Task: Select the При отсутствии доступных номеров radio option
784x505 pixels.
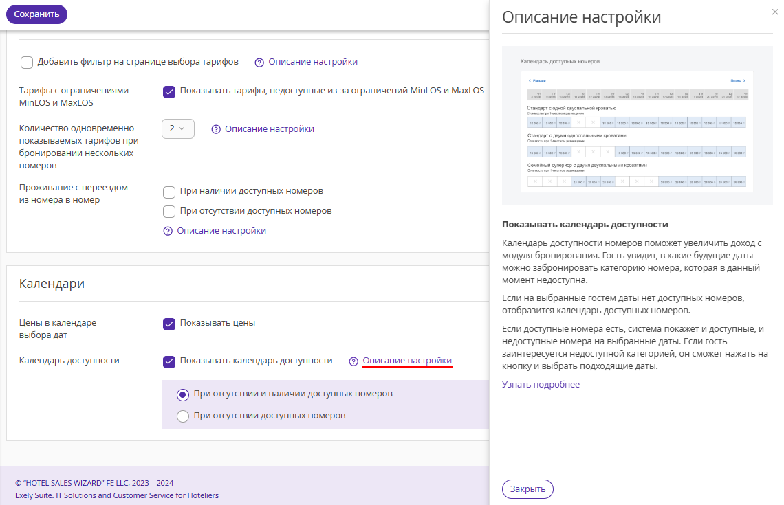Action: pos(183,416)
